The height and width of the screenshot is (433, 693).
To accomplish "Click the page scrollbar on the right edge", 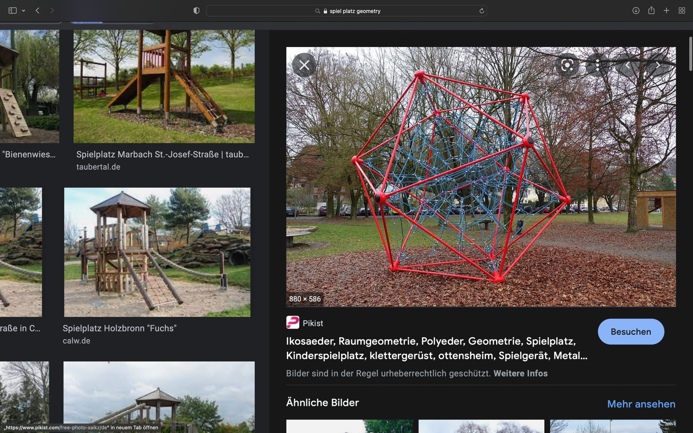I will pos(690,54).
